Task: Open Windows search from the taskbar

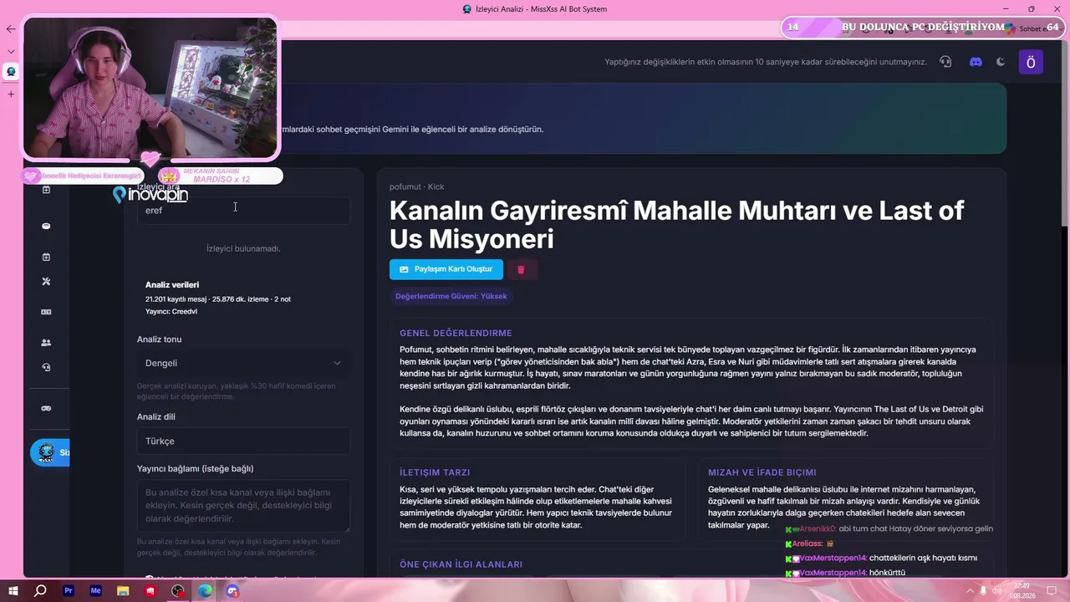Action: click(x=40, y=591)
